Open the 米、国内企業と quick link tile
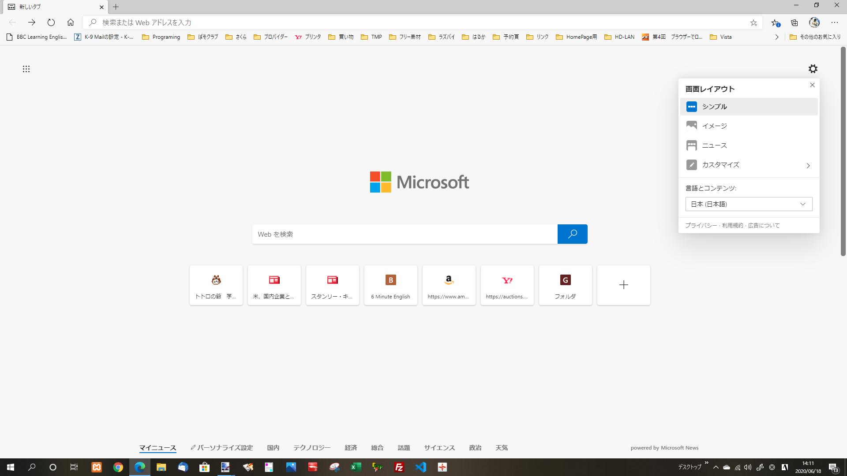This screenshot has width=847, height=476. (x=274, y=285)
